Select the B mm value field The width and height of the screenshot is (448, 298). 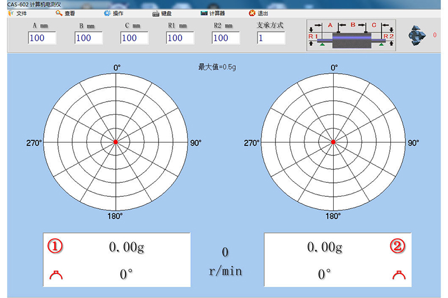pos(88,38)
